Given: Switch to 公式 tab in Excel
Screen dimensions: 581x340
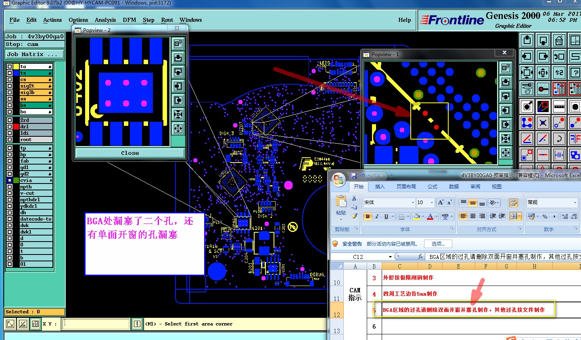Looking at the screenshot, I should point(433,186).
